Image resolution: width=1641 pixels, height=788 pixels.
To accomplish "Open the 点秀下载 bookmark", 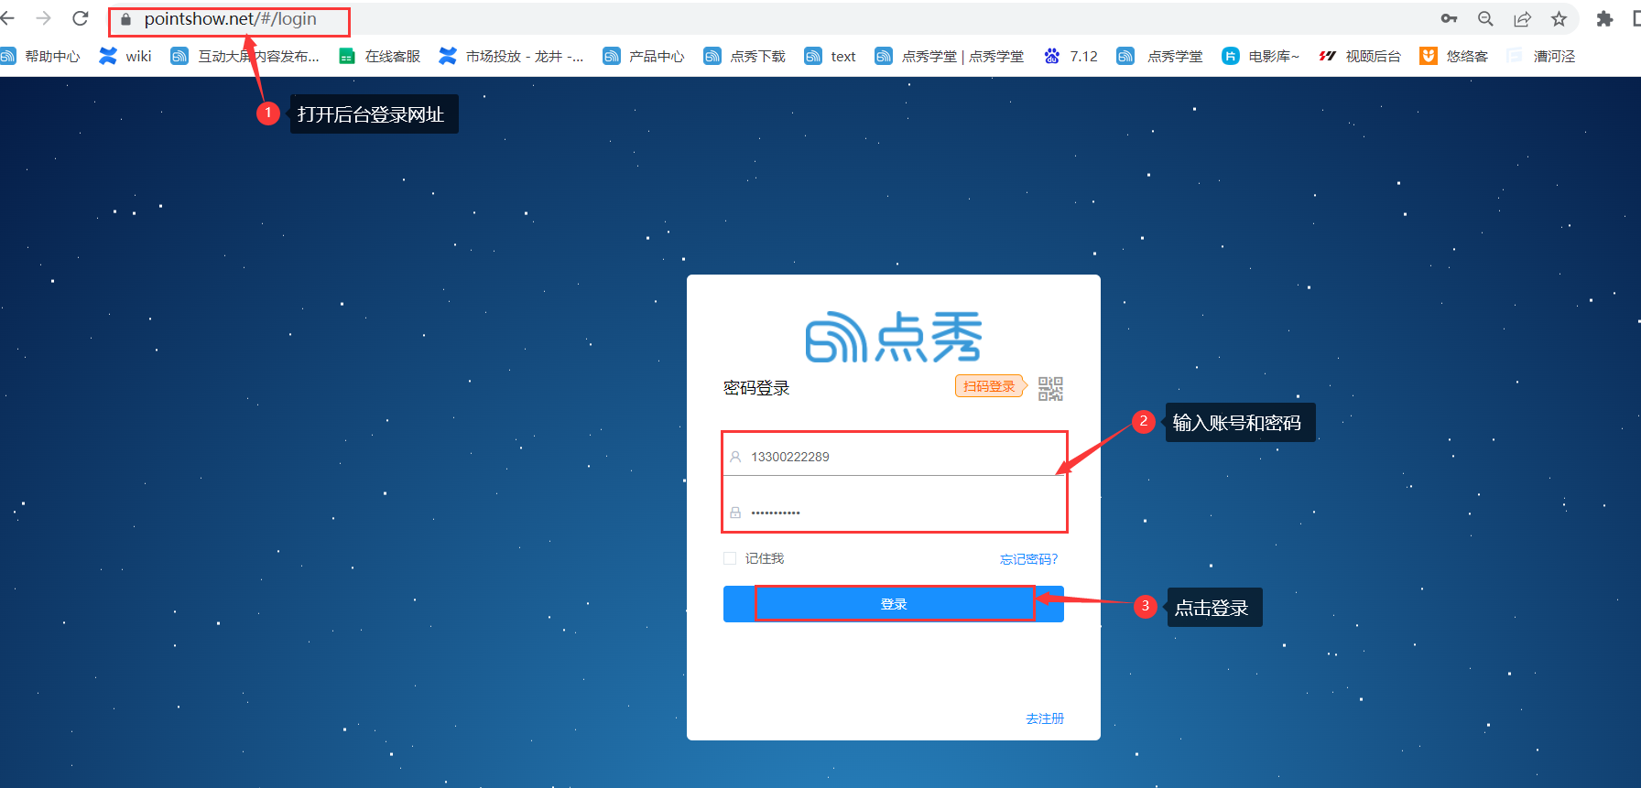I will [x=744, y=56].
